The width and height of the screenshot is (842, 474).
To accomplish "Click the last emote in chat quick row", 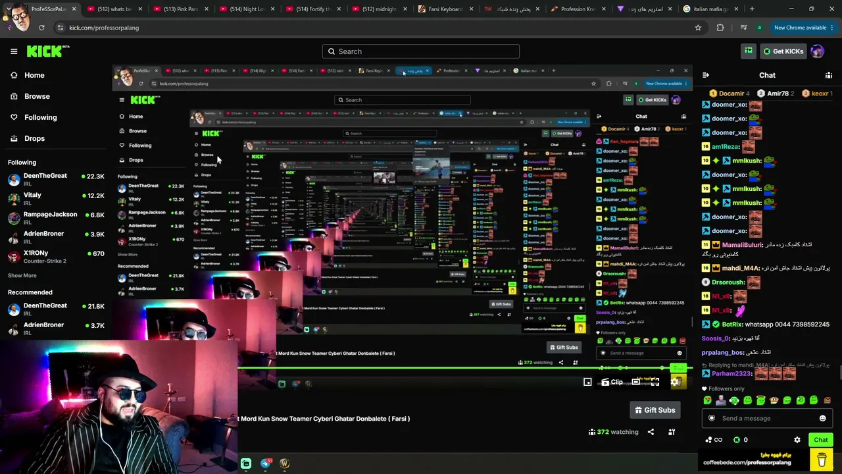I will 828,400.
